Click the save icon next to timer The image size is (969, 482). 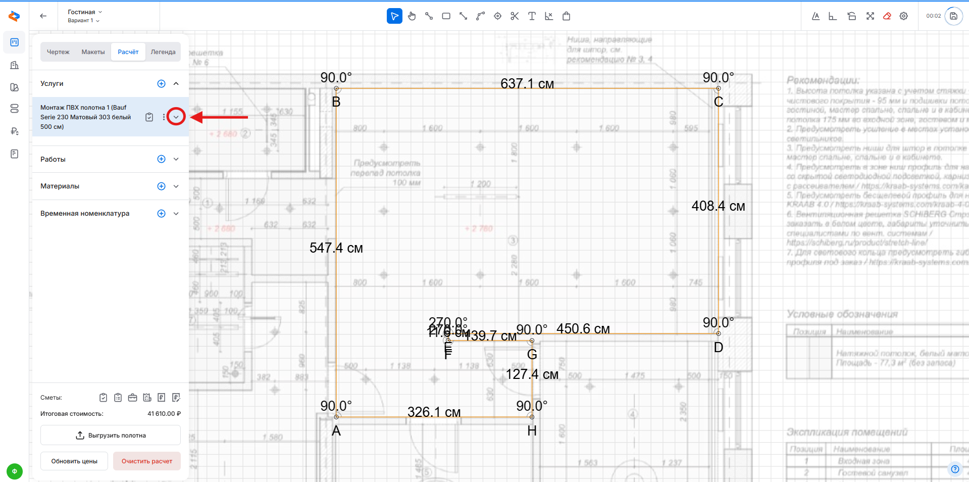[x=953, y=16]
